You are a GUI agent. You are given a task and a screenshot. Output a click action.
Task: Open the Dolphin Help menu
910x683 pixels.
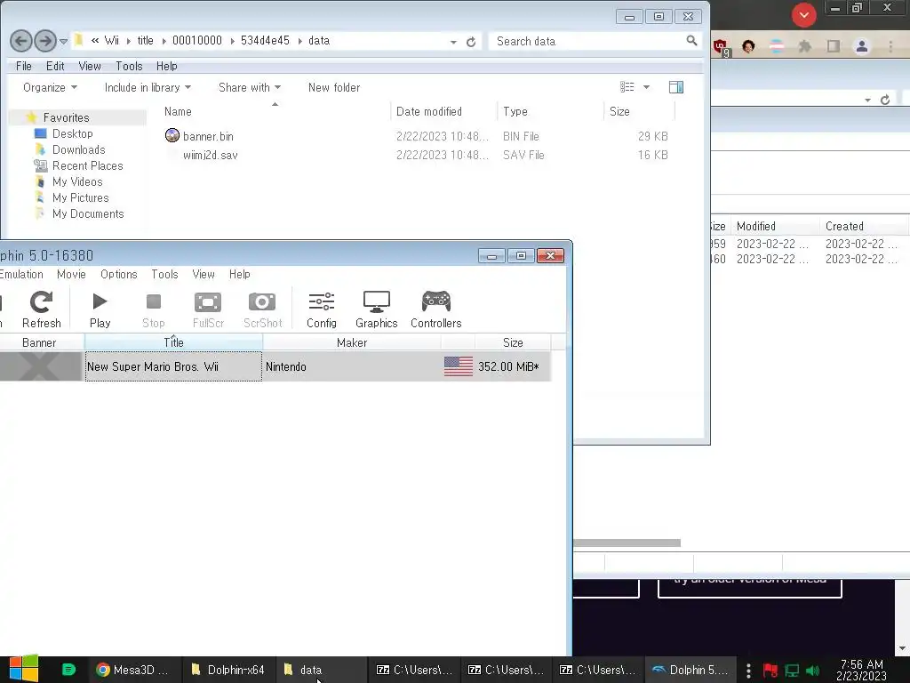pos(240,274)
